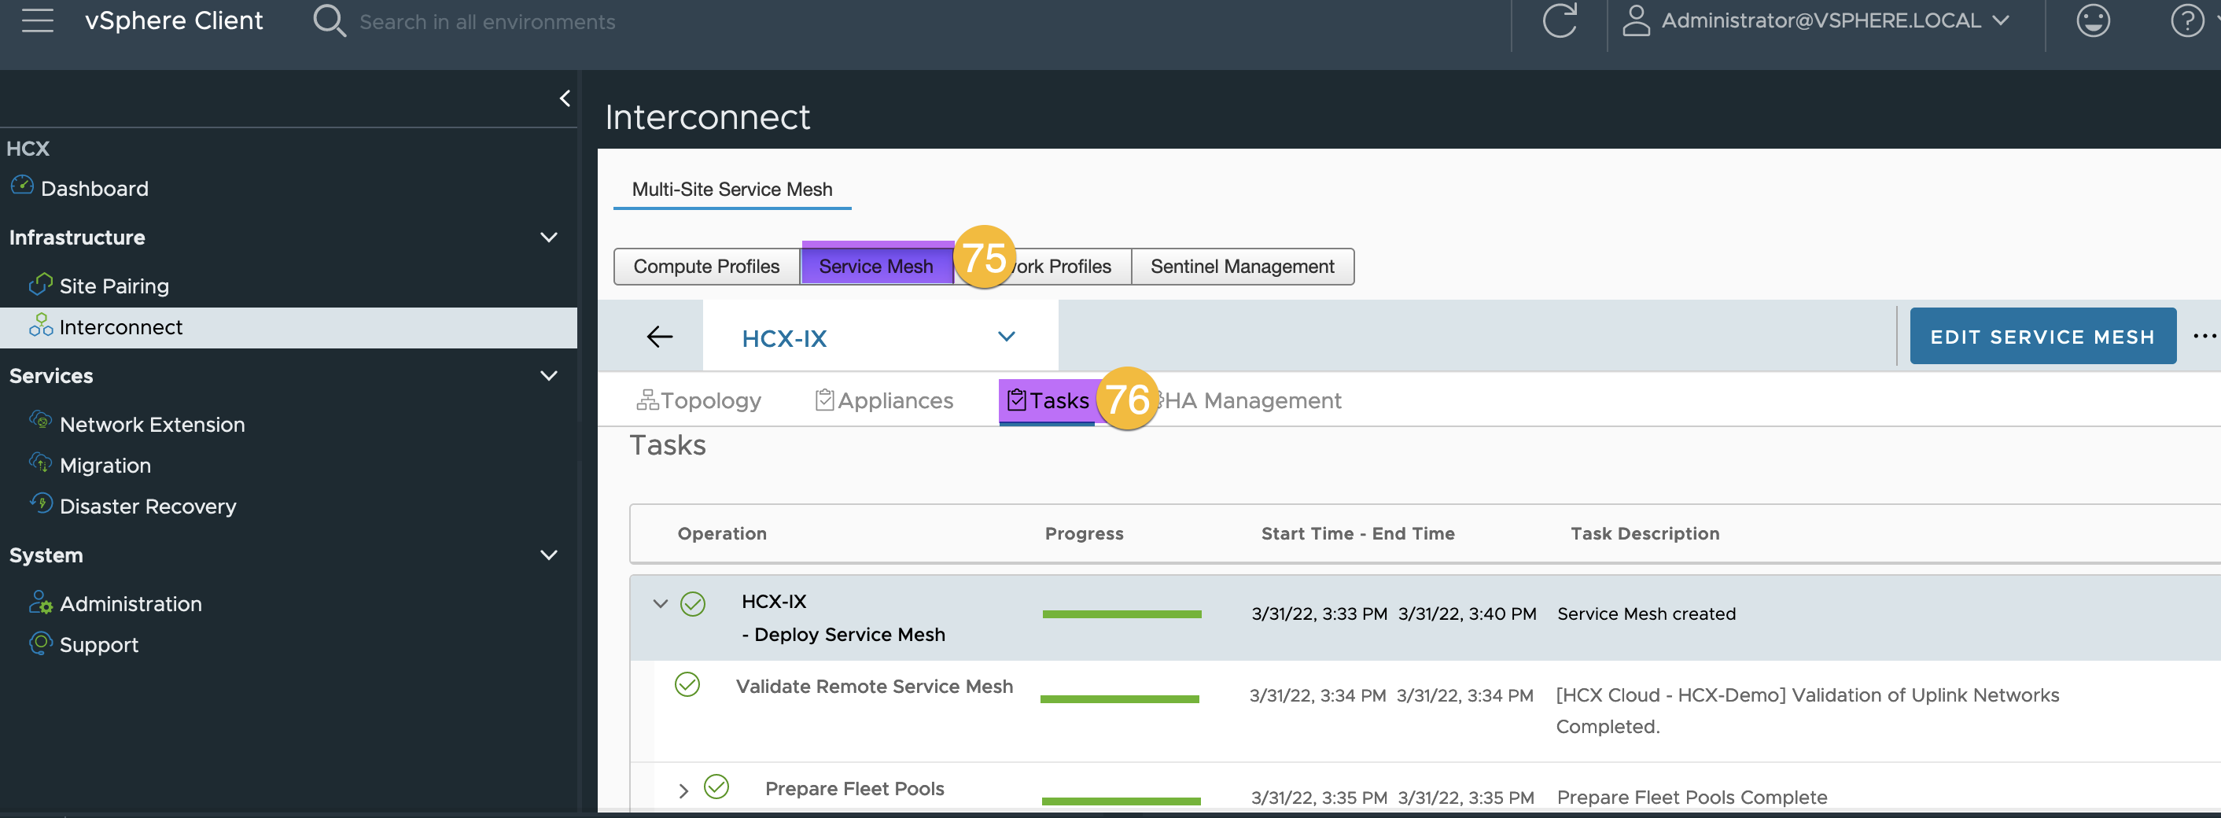Switch to Compute Profiles tab
This screenshot has width=2221, height=818.
pyautogui.click(x=706, y=267)
